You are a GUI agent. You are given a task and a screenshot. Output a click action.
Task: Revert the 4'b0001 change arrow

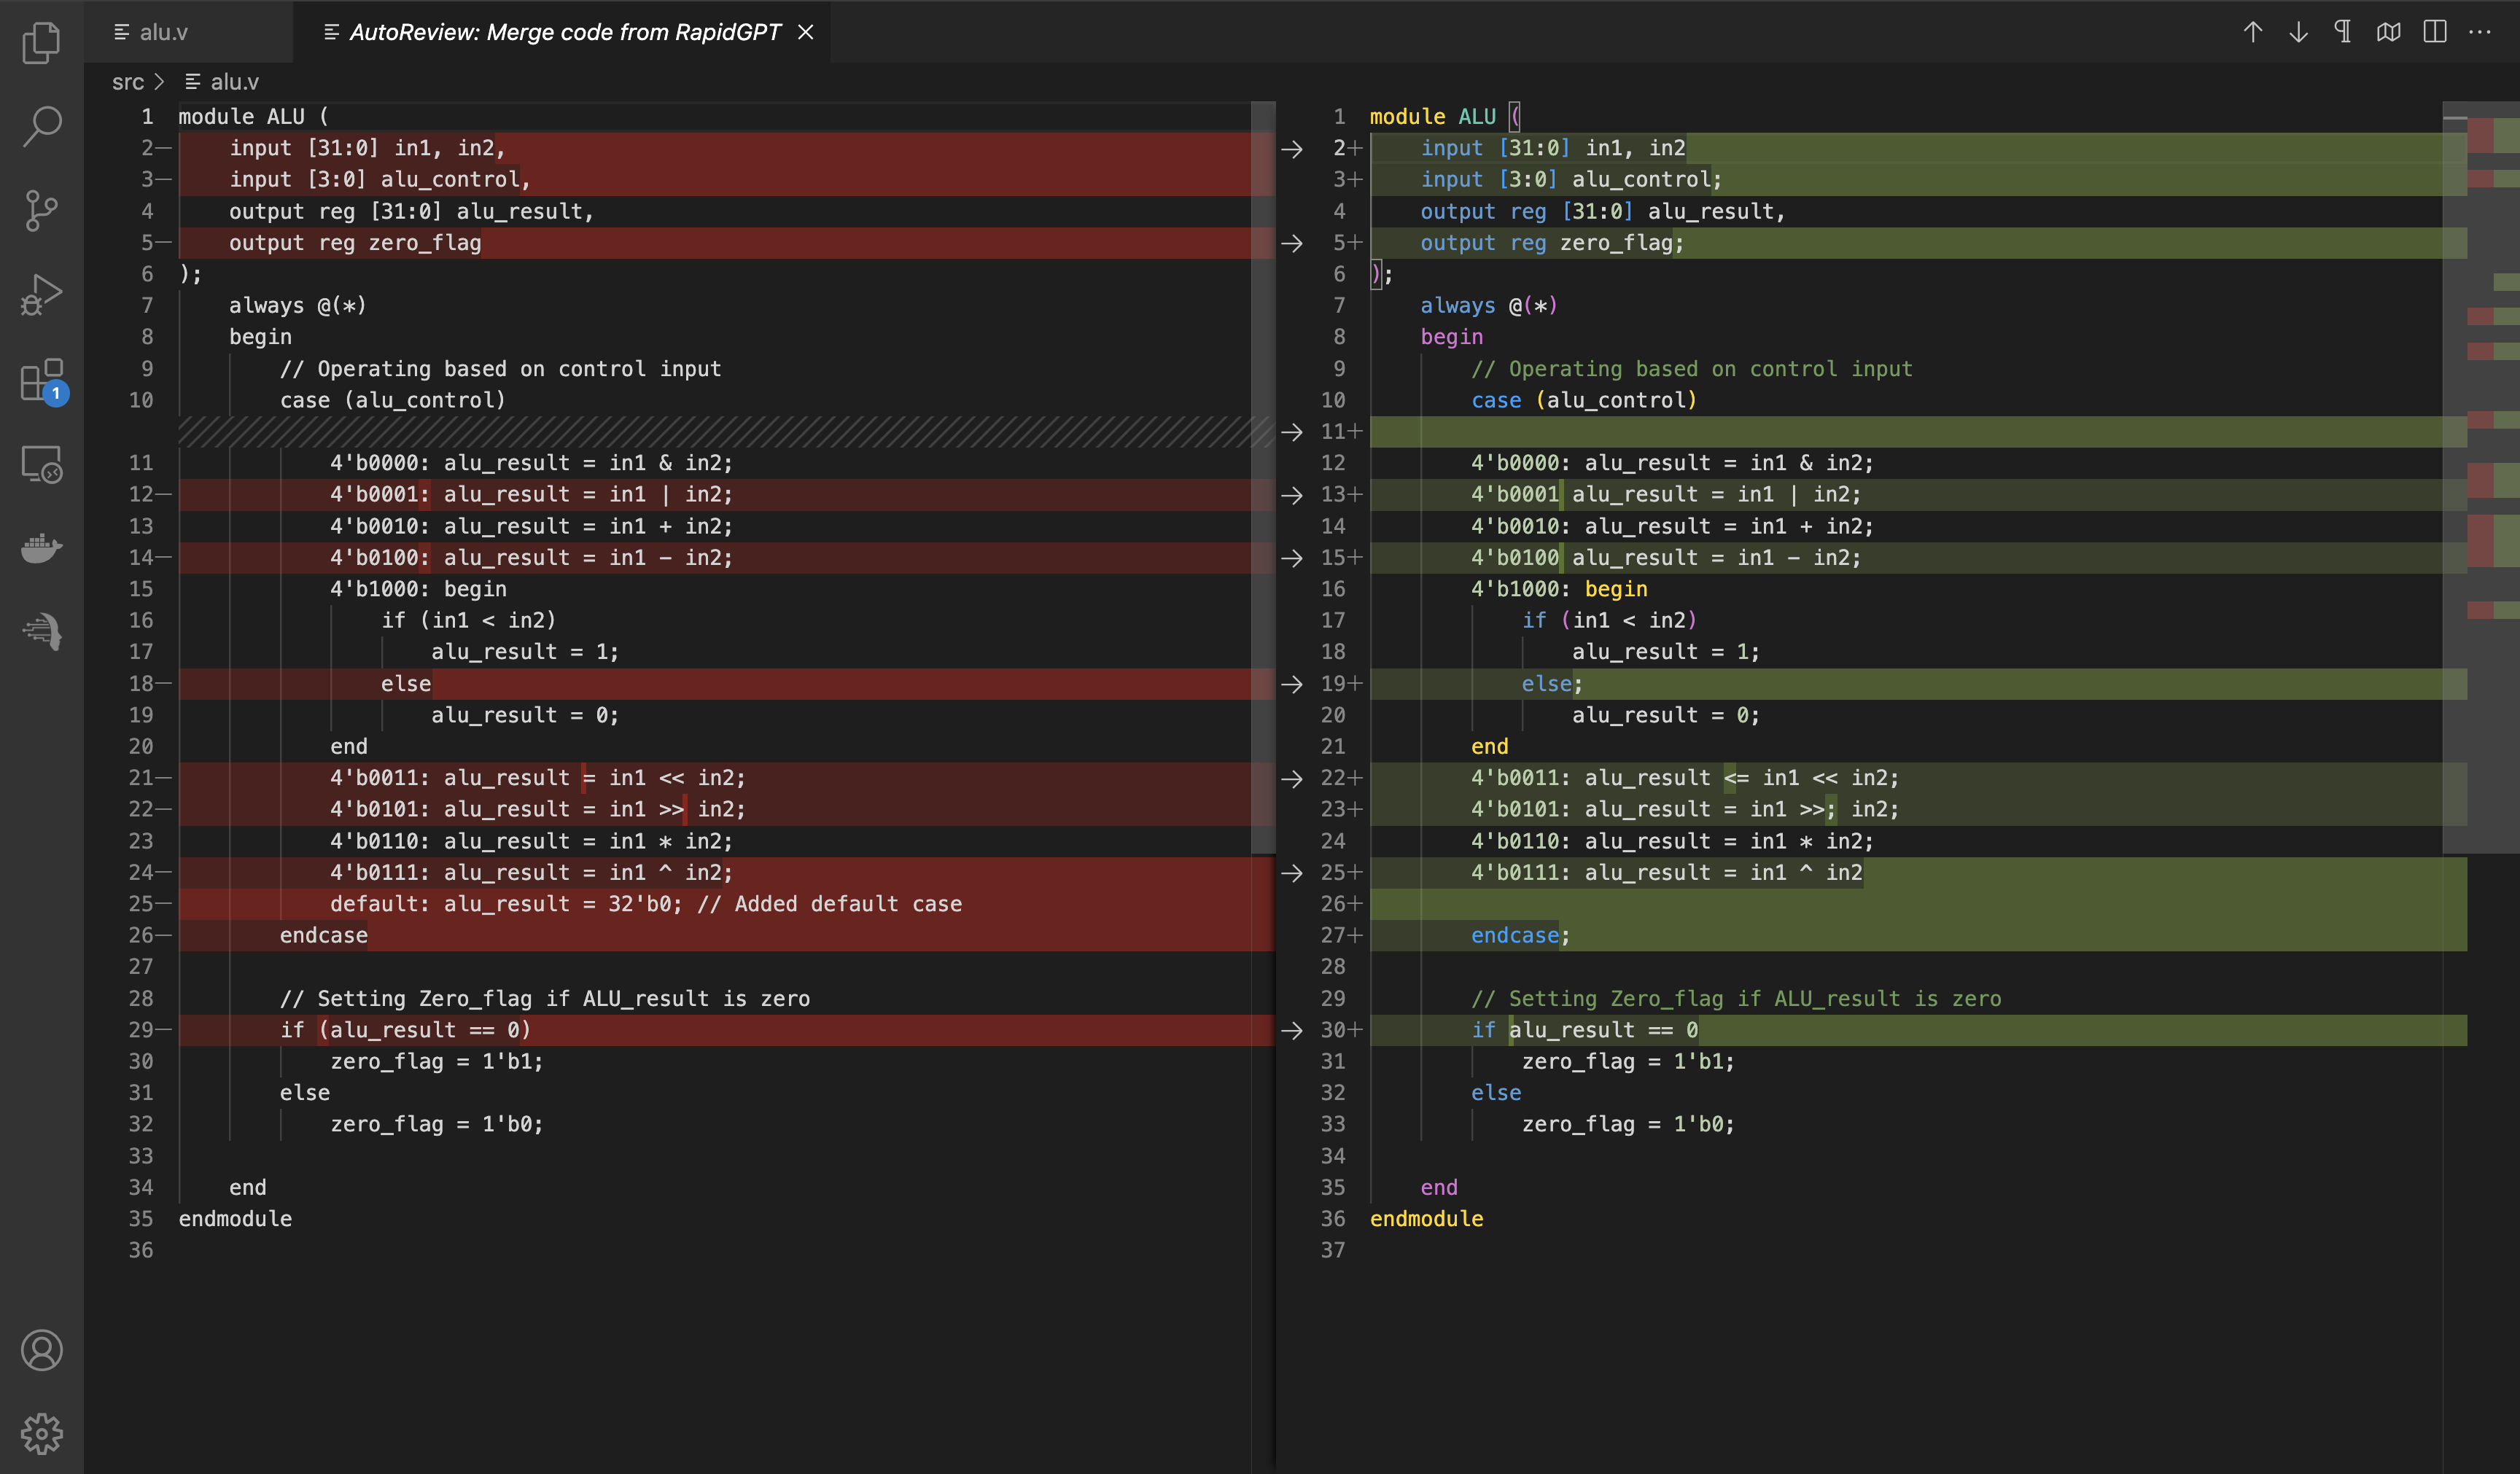(1292, 495)
